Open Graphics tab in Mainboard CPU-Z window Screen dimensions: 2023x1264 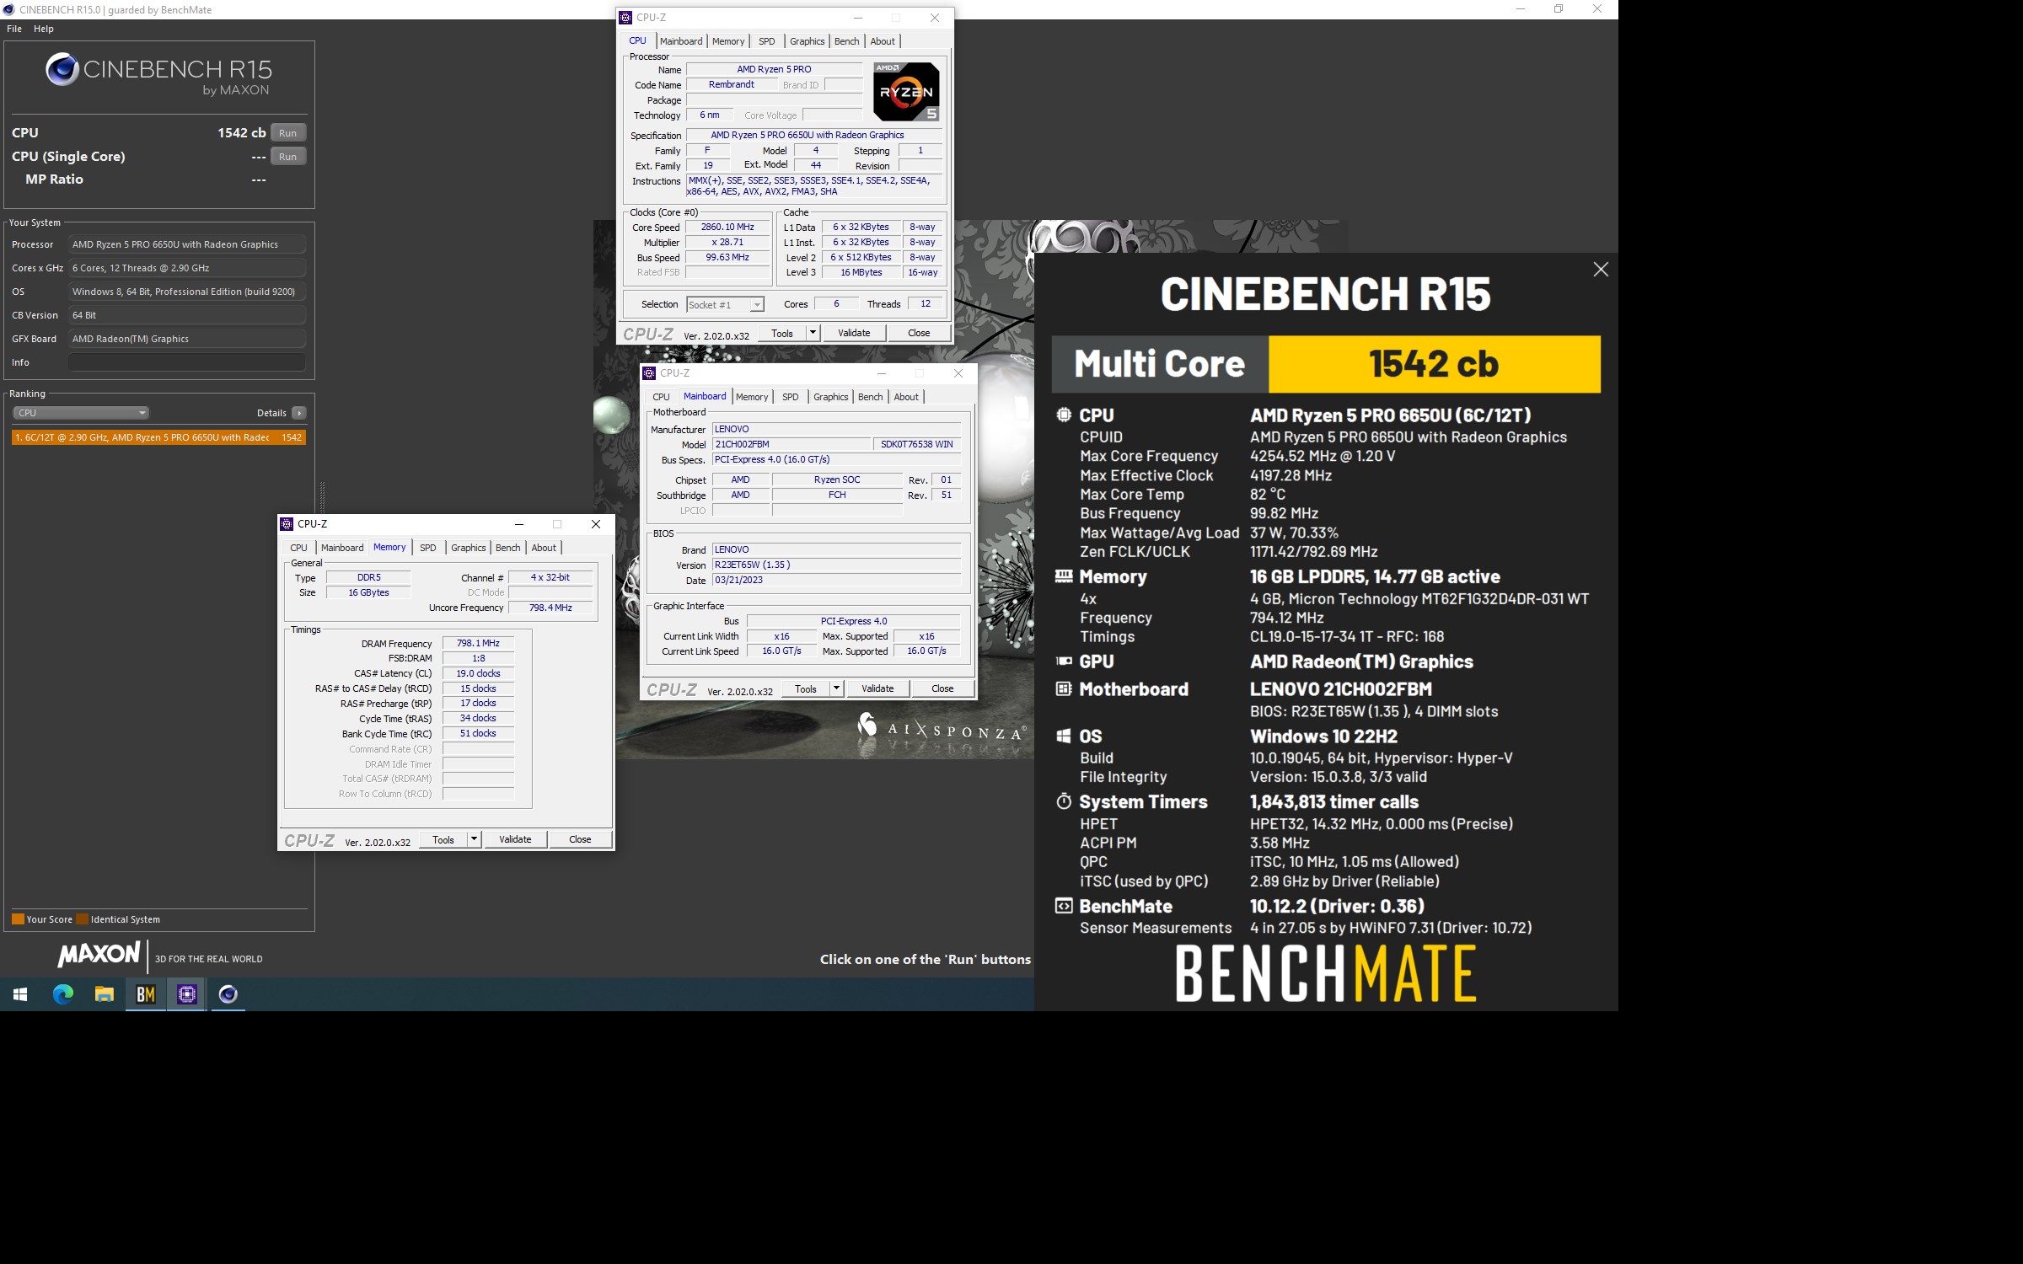click(x=831, y=397)
